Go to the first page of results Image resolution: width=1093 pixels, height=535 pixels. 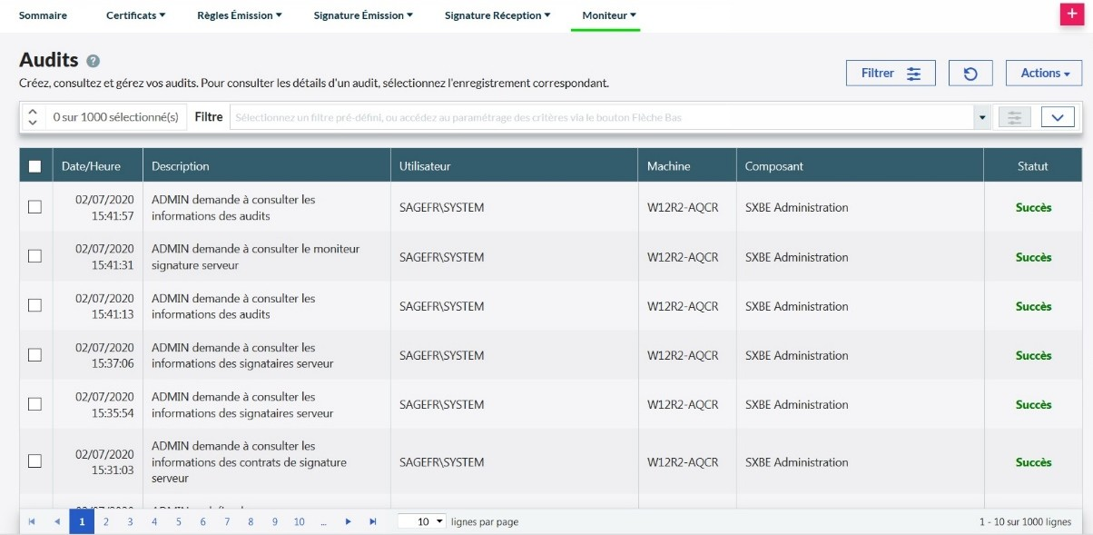(x=33, y=522)
